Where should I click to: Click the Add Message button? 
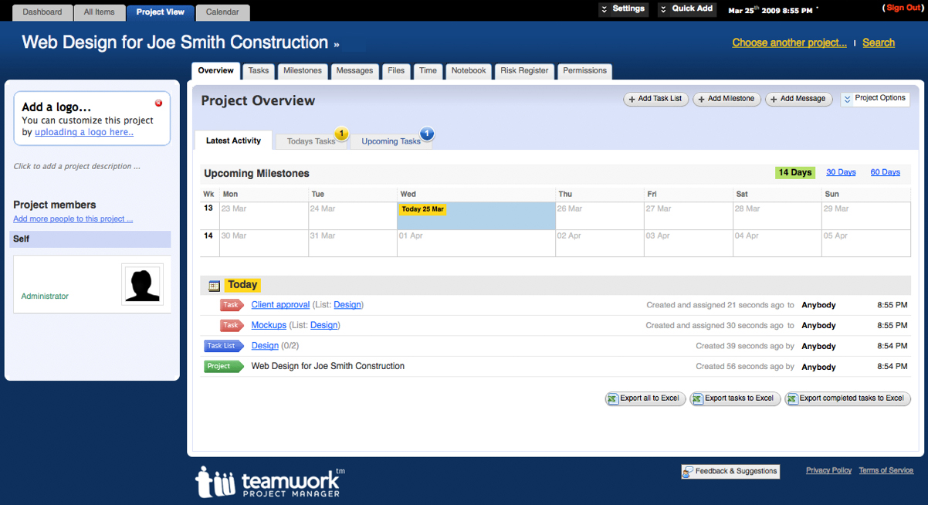point(798,99)
